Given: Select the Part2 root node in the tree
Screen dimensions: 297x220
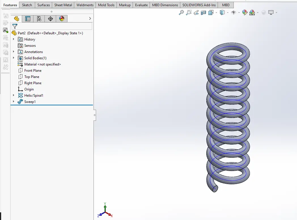Looking at the screenshot, I should coord(47,33).
